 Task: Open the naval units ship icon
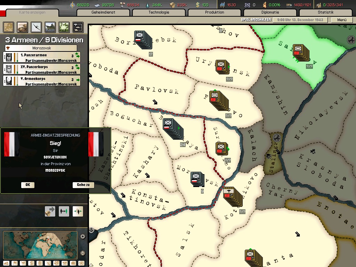(x=50, y=27)
